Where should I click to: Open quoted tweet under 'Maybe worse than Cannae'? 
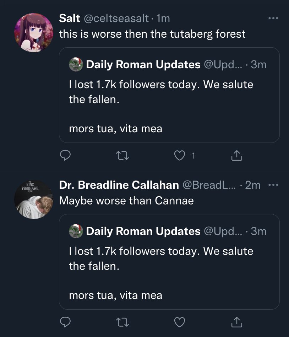169,262
